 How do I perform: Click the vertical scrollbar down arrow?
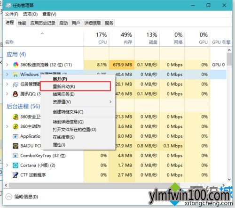click(229, 180)
